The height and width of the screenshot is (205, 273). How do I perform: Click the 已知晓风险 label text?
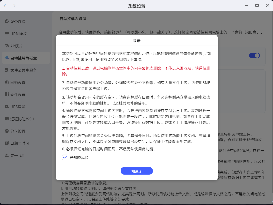[79, 158]
